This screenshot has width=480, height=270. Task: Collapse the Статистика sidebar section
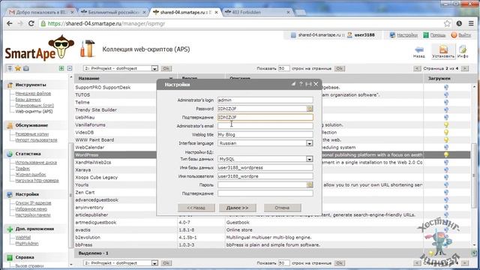coord(28,154)
